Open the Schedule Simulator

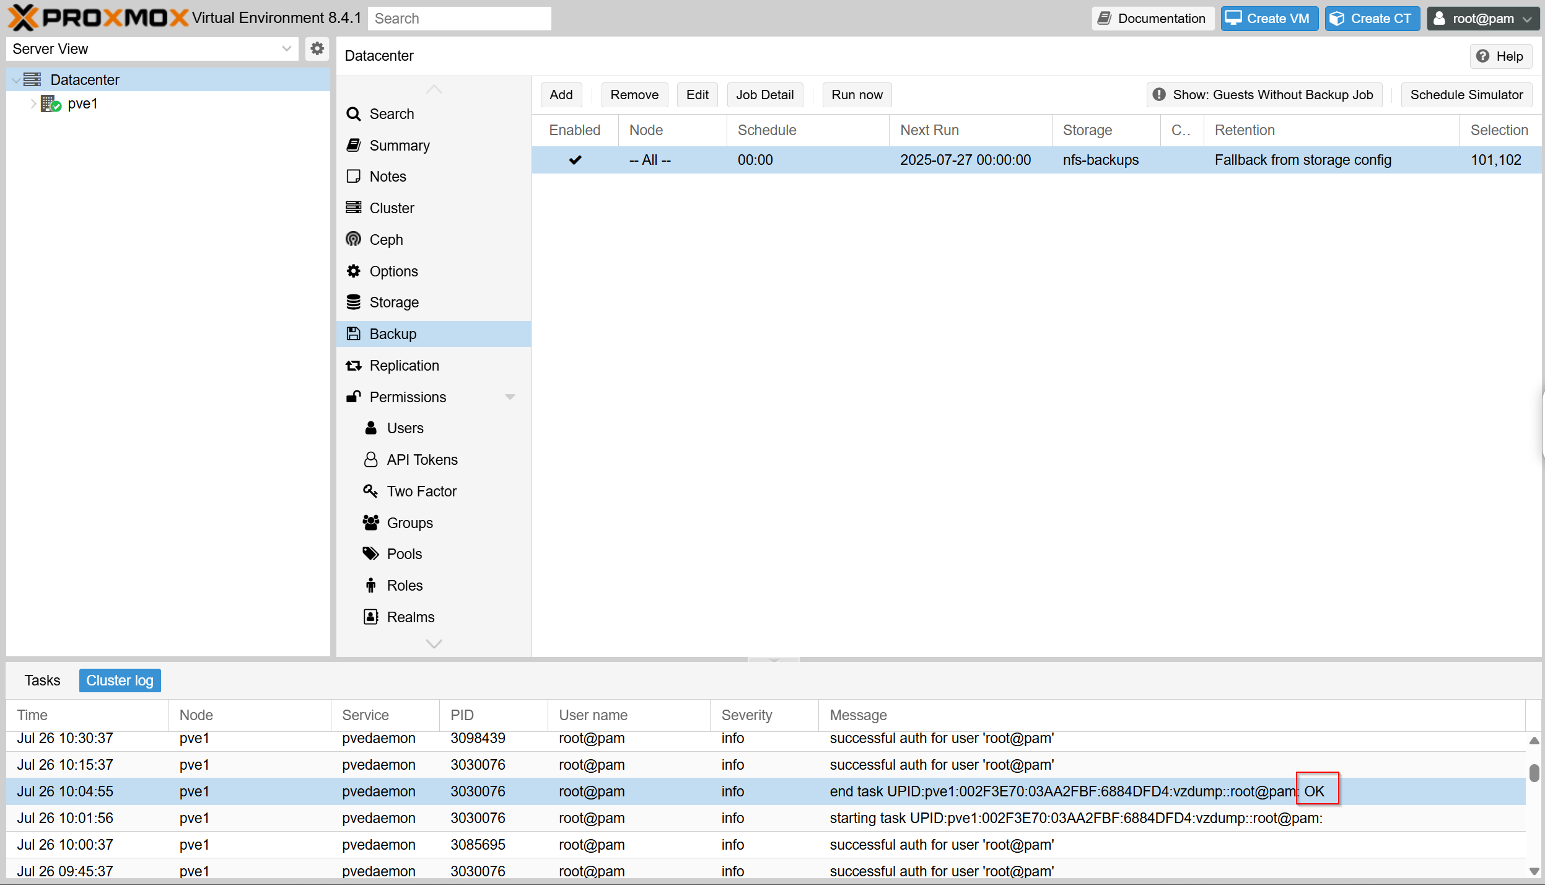coord(1466,95)
